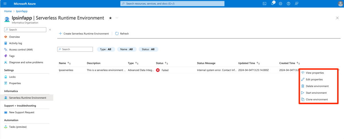This screenshot has width=344, height=139.
Task: Click the Properties icon in Settings
Action: (x=6, y=83)
